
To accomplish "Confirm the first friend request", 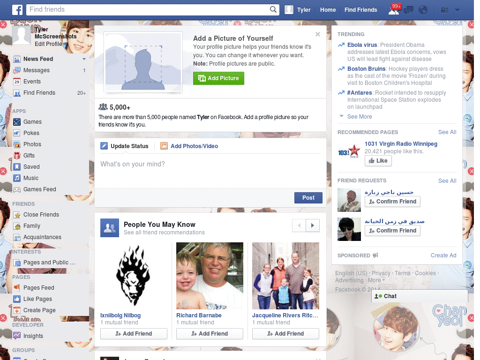I will [x=392, y=202].
